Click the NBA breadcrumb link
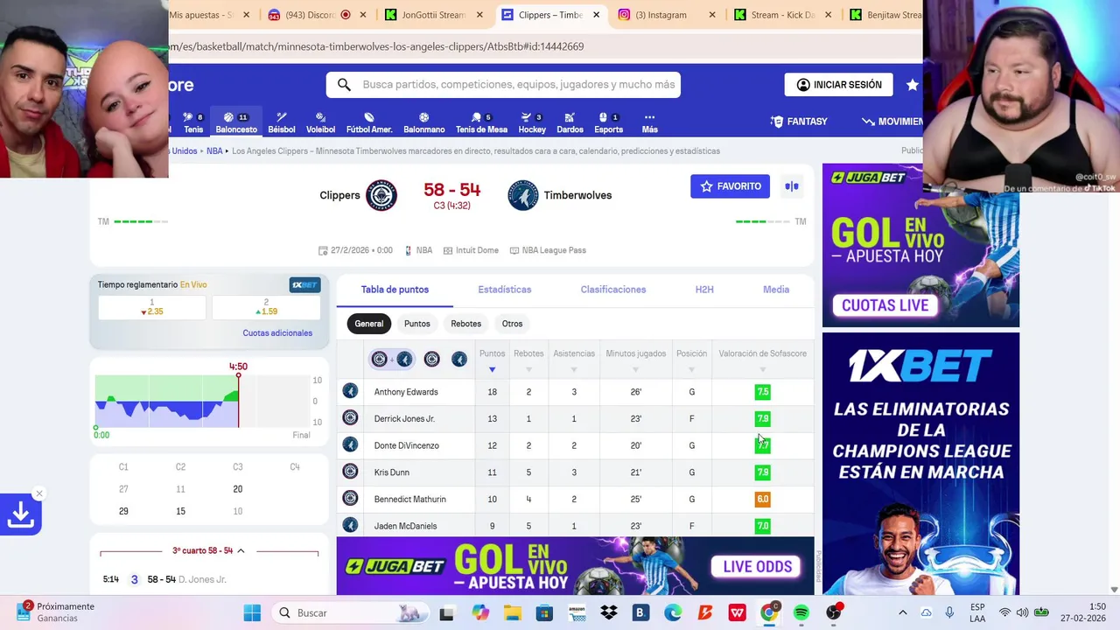The width and height of the screenshot is (1120, 630). pyautogui.click(x=214, y=151)
